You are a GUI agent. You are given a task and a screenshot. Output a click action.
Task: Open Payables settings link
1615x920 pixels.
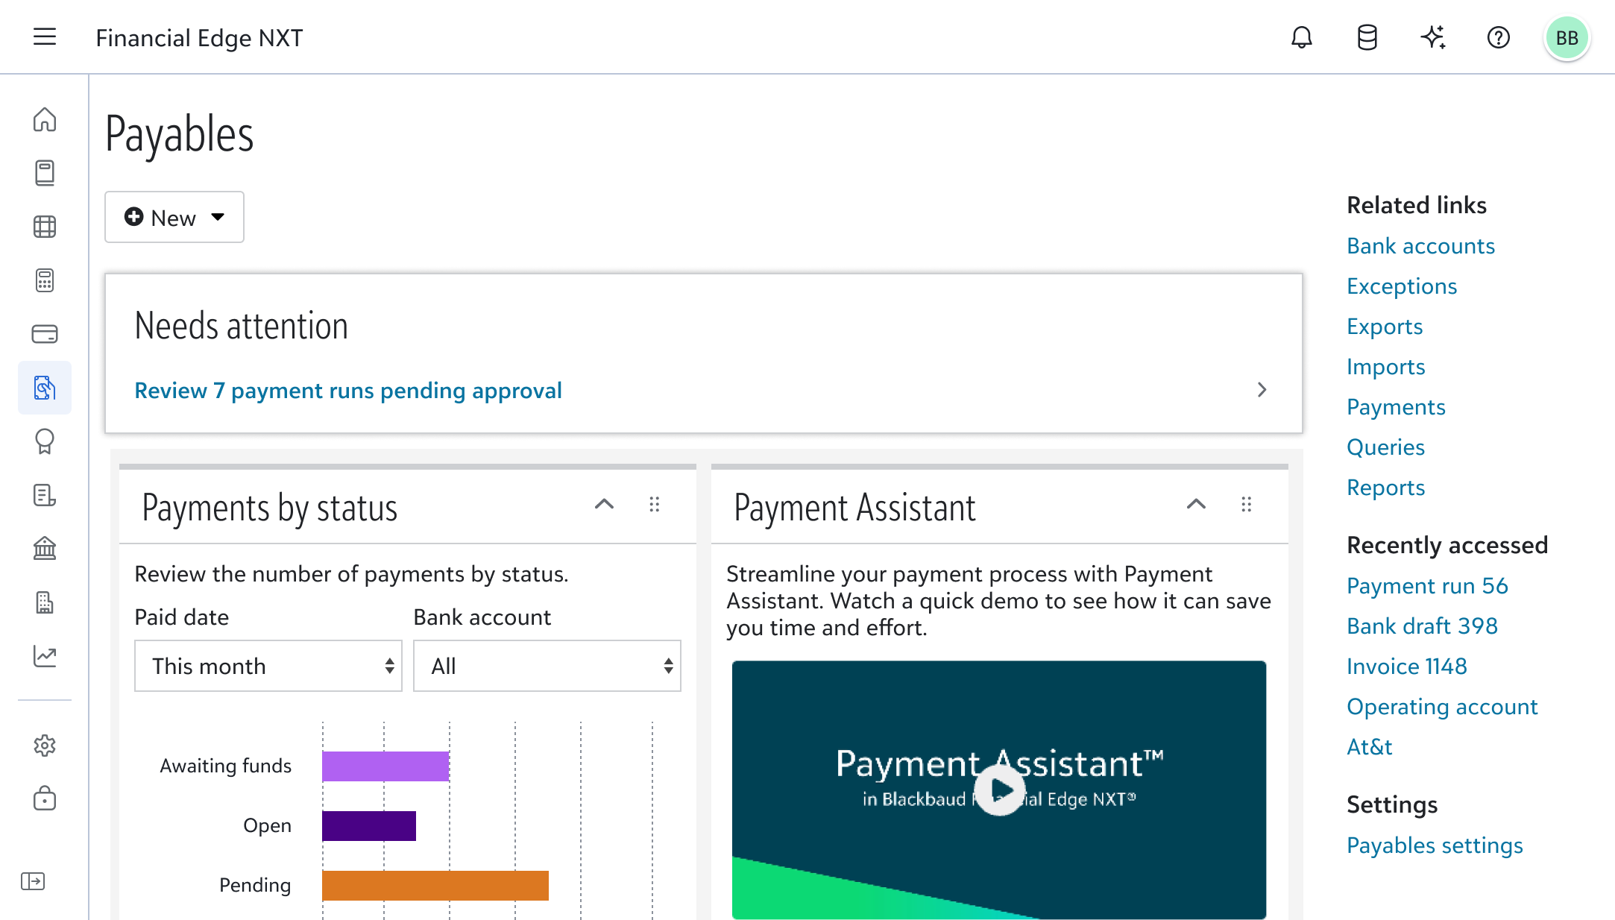coord(1435,845)
